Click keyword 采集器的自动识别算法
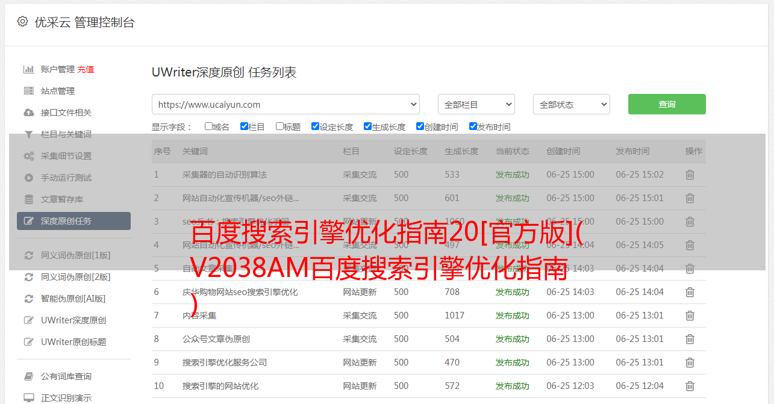The width and height of the screenshot is (774, 404). [x=225, y=175]
